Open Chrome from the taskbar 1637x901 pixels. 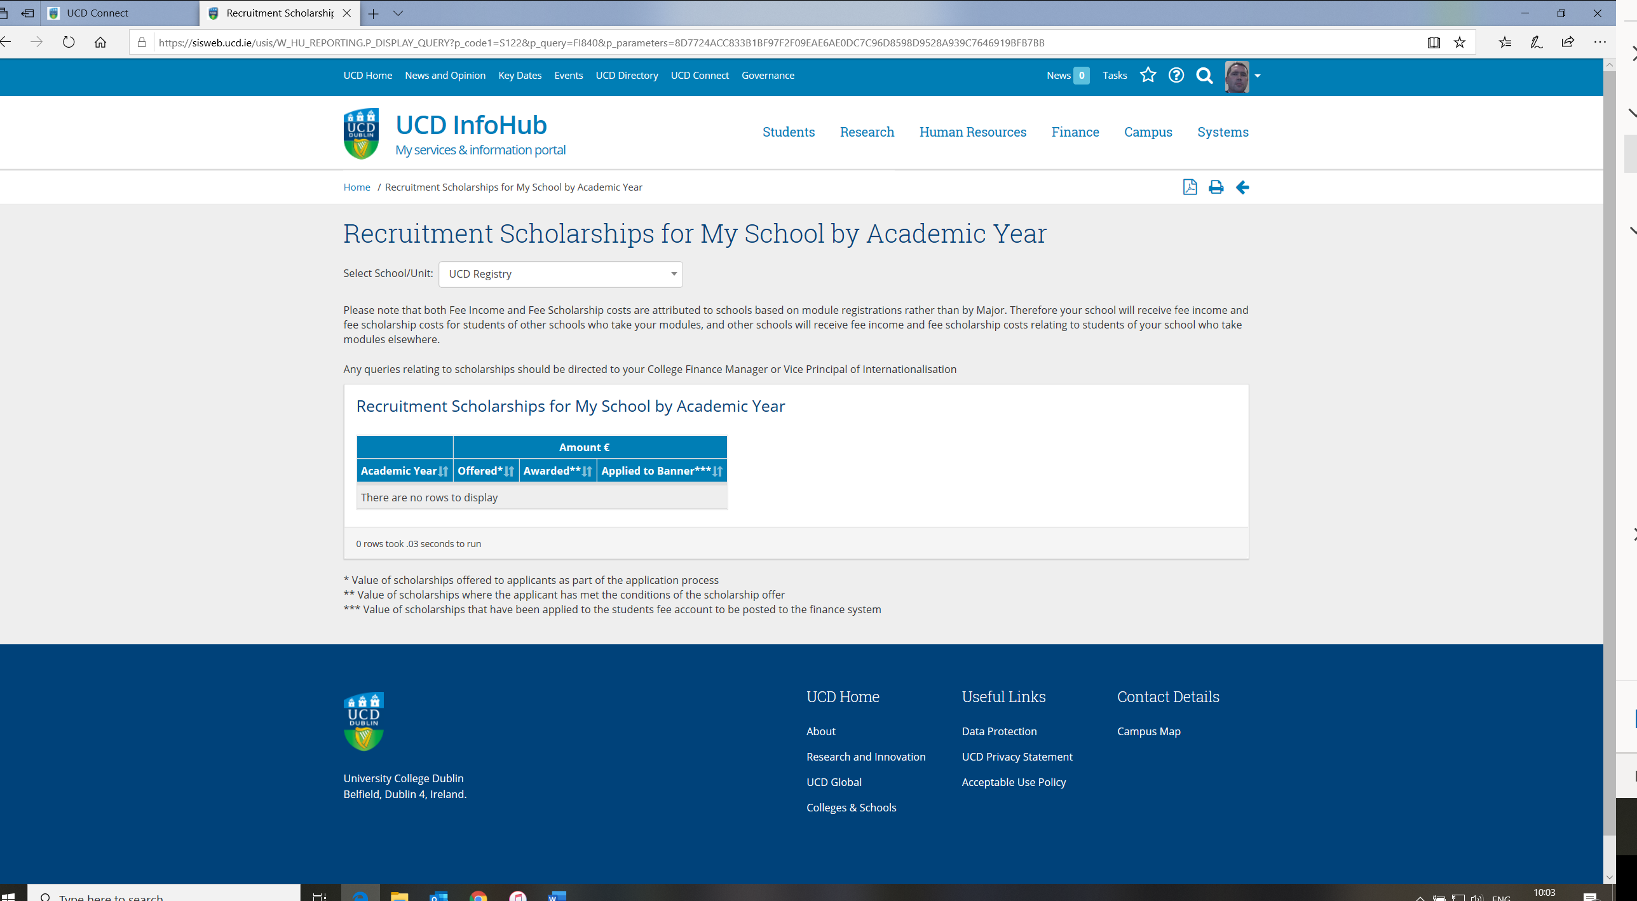pos(479,895)
